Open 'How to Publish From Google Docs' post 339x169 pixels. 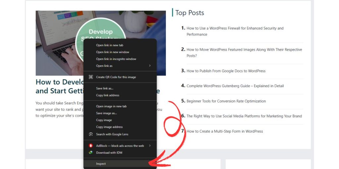point(226,71)
